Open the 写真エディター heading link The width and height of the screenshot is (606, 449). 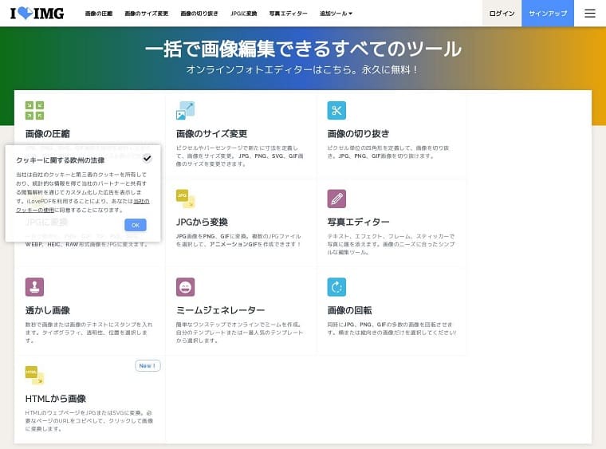coord(358,223)
